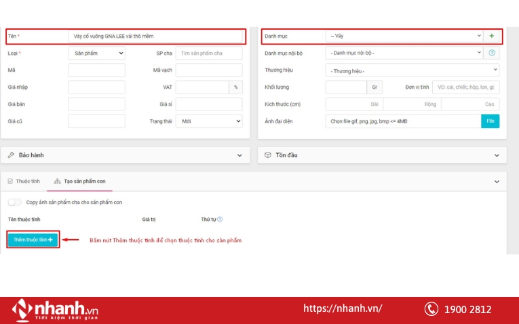Open the https://nhanh.vn/ link
The image size is (519, 324).
click(343, 308)
